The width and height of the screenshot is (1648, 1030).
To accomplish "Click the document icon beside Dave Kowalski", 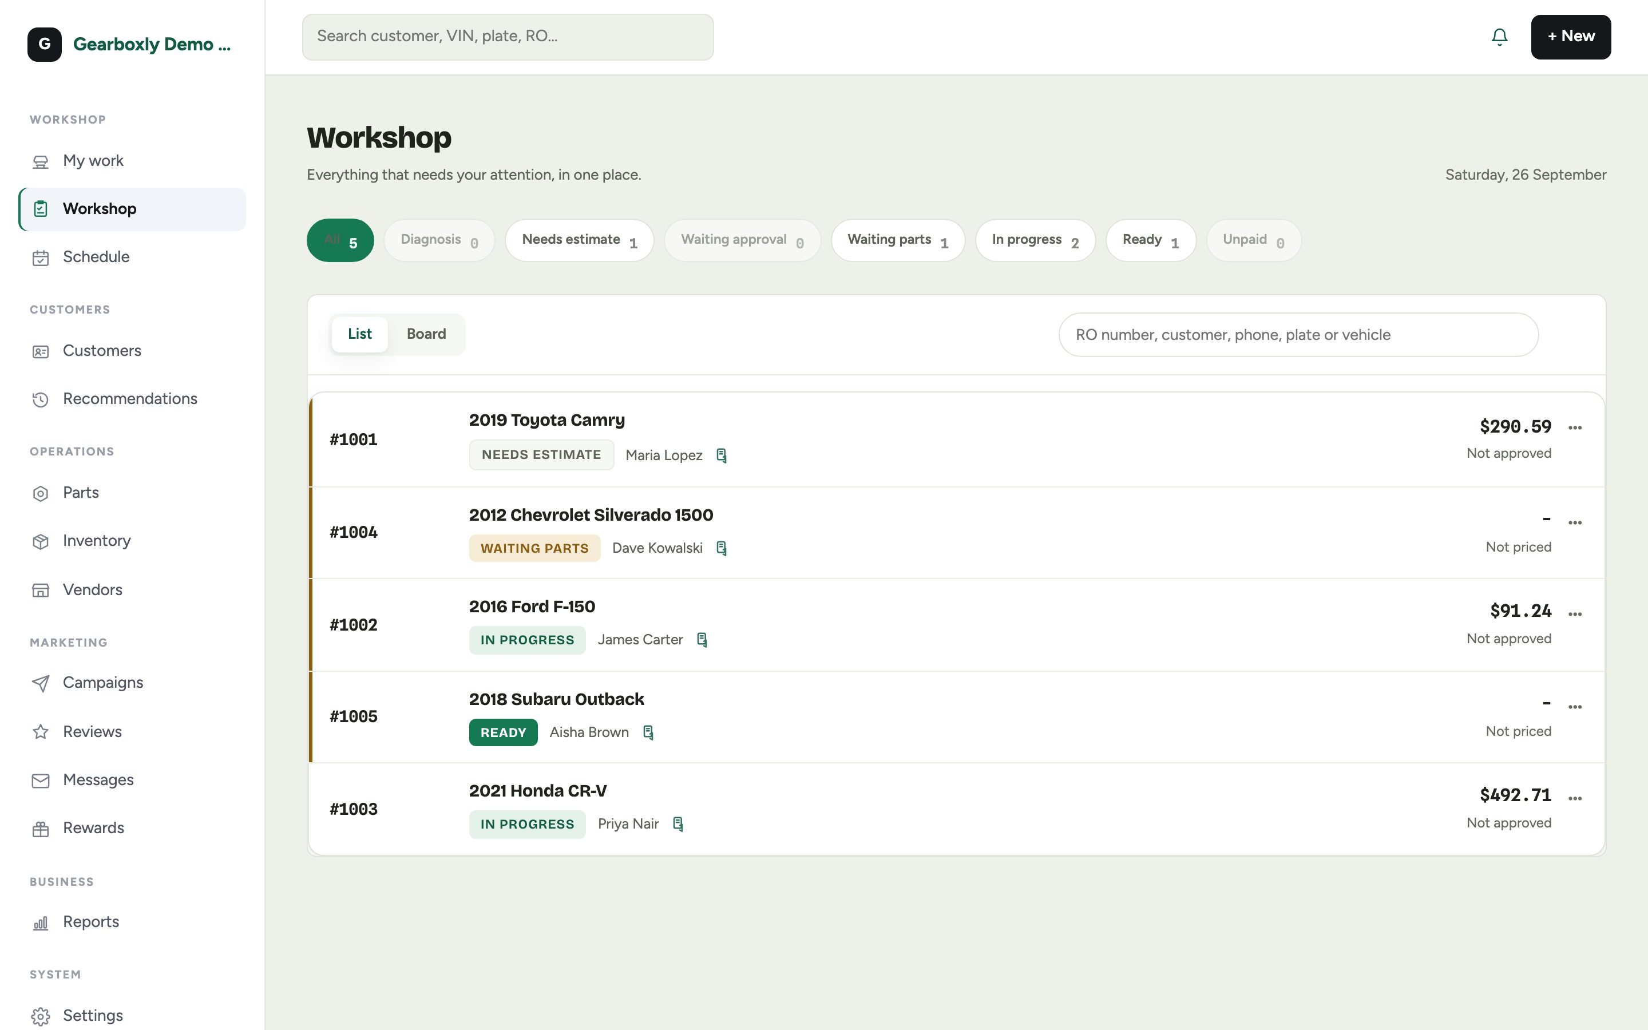I will 721,548.
